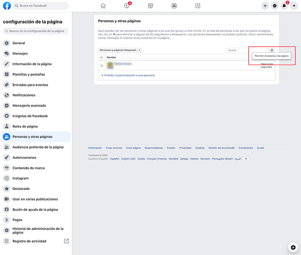Viewport: 301px width, 255px height.
Task: Check notifications via the bell icon
Action: (x=284, y=6)
